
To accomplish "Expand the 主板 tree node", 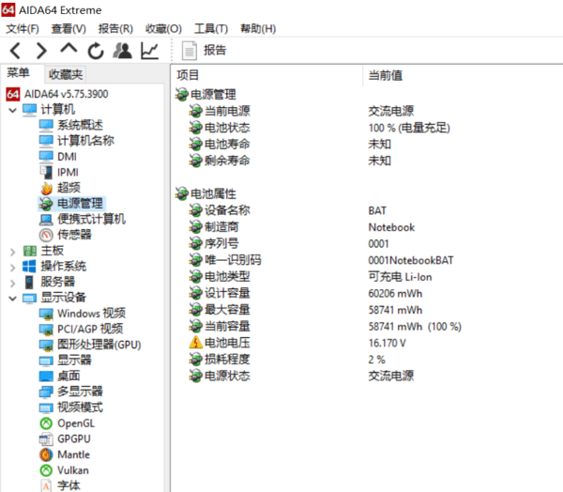I will tap(12, 252).
